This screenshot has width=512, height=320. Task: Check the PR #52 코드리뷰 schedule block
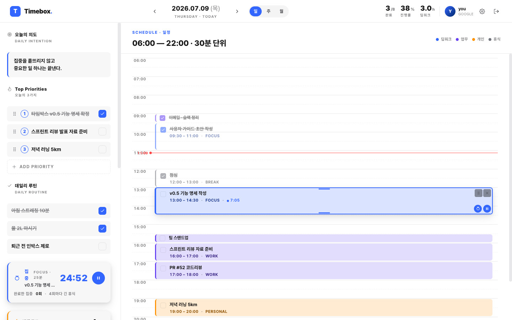[163, 268]
